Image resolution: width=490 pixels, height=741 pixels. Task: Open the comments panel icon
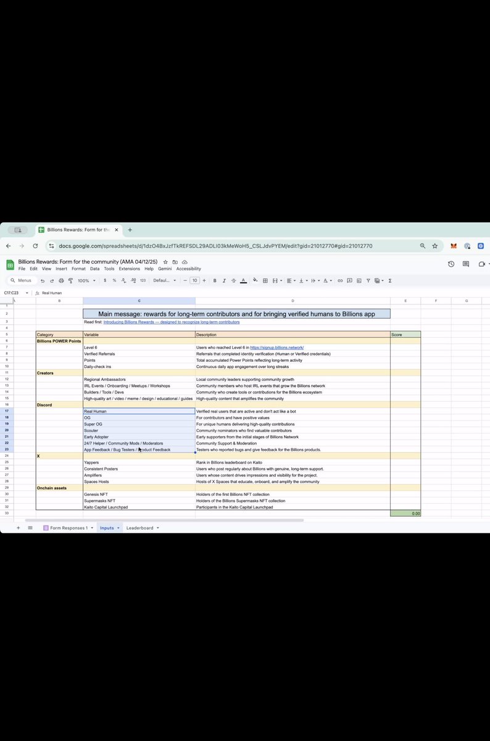pos(466,264)
